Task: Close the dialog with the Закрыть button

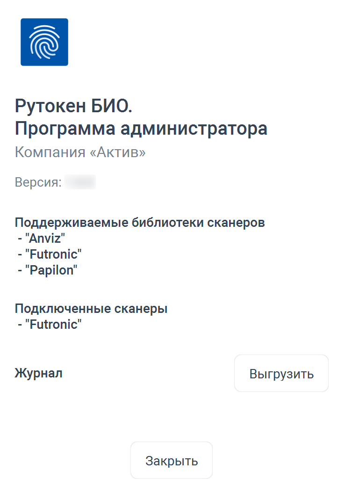Action: [x=172, y=460]
